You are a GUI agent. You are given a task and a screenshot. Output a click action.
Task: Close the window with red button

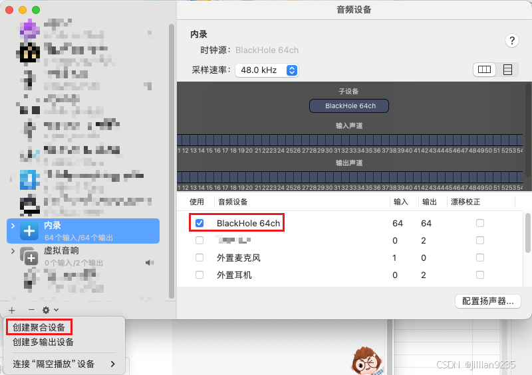click(x=9, y=10)
